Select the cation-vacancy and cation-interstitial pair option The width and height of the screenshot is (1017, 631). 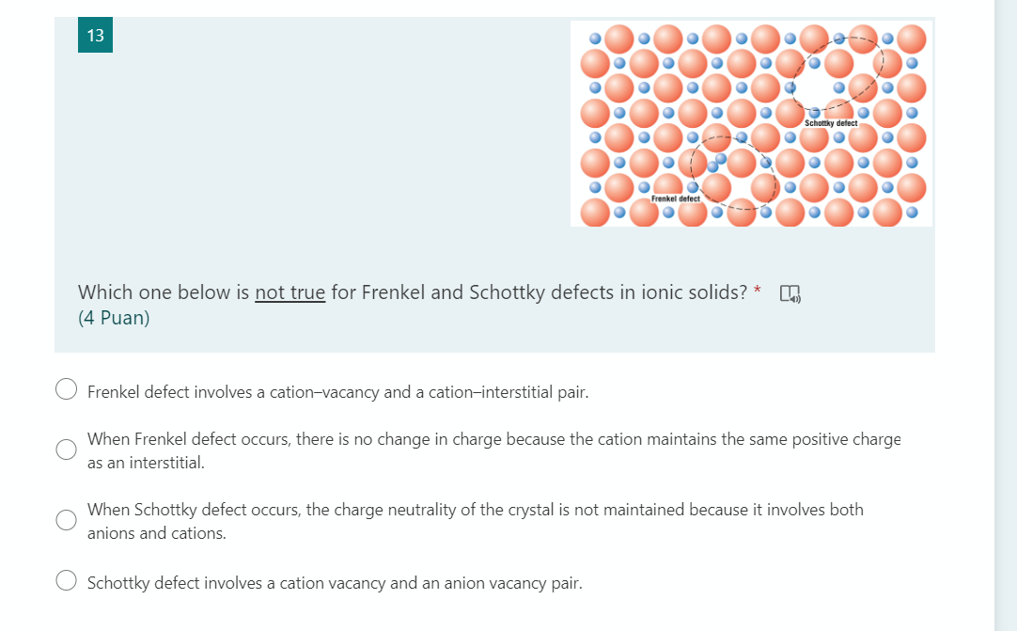click(x=66, y=387)
